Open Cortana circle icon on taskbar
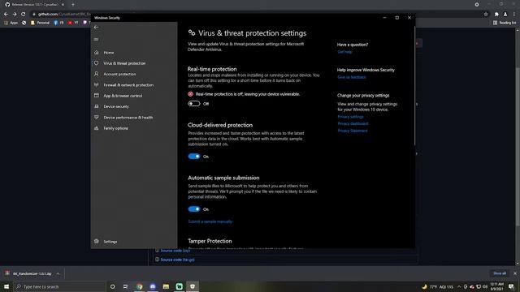Viewport: 520px width, 292px height. (113, 286)
